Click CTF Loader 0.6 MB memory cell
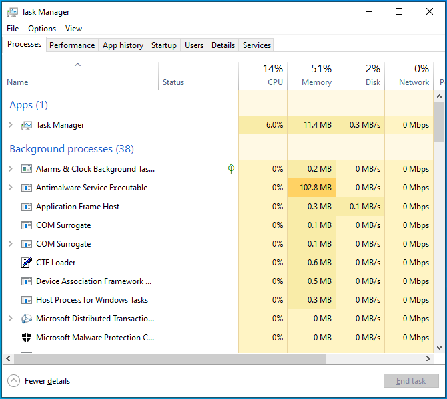447x399 pixels. tap(312, 263)
